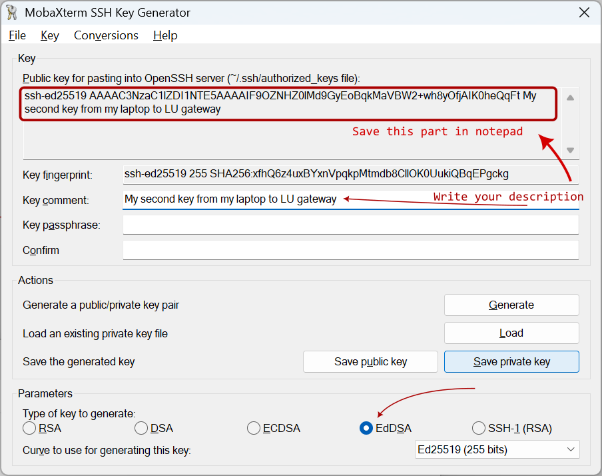Click 'Save the generated key' text
602x476 pixels.
[x=79, y=361]
